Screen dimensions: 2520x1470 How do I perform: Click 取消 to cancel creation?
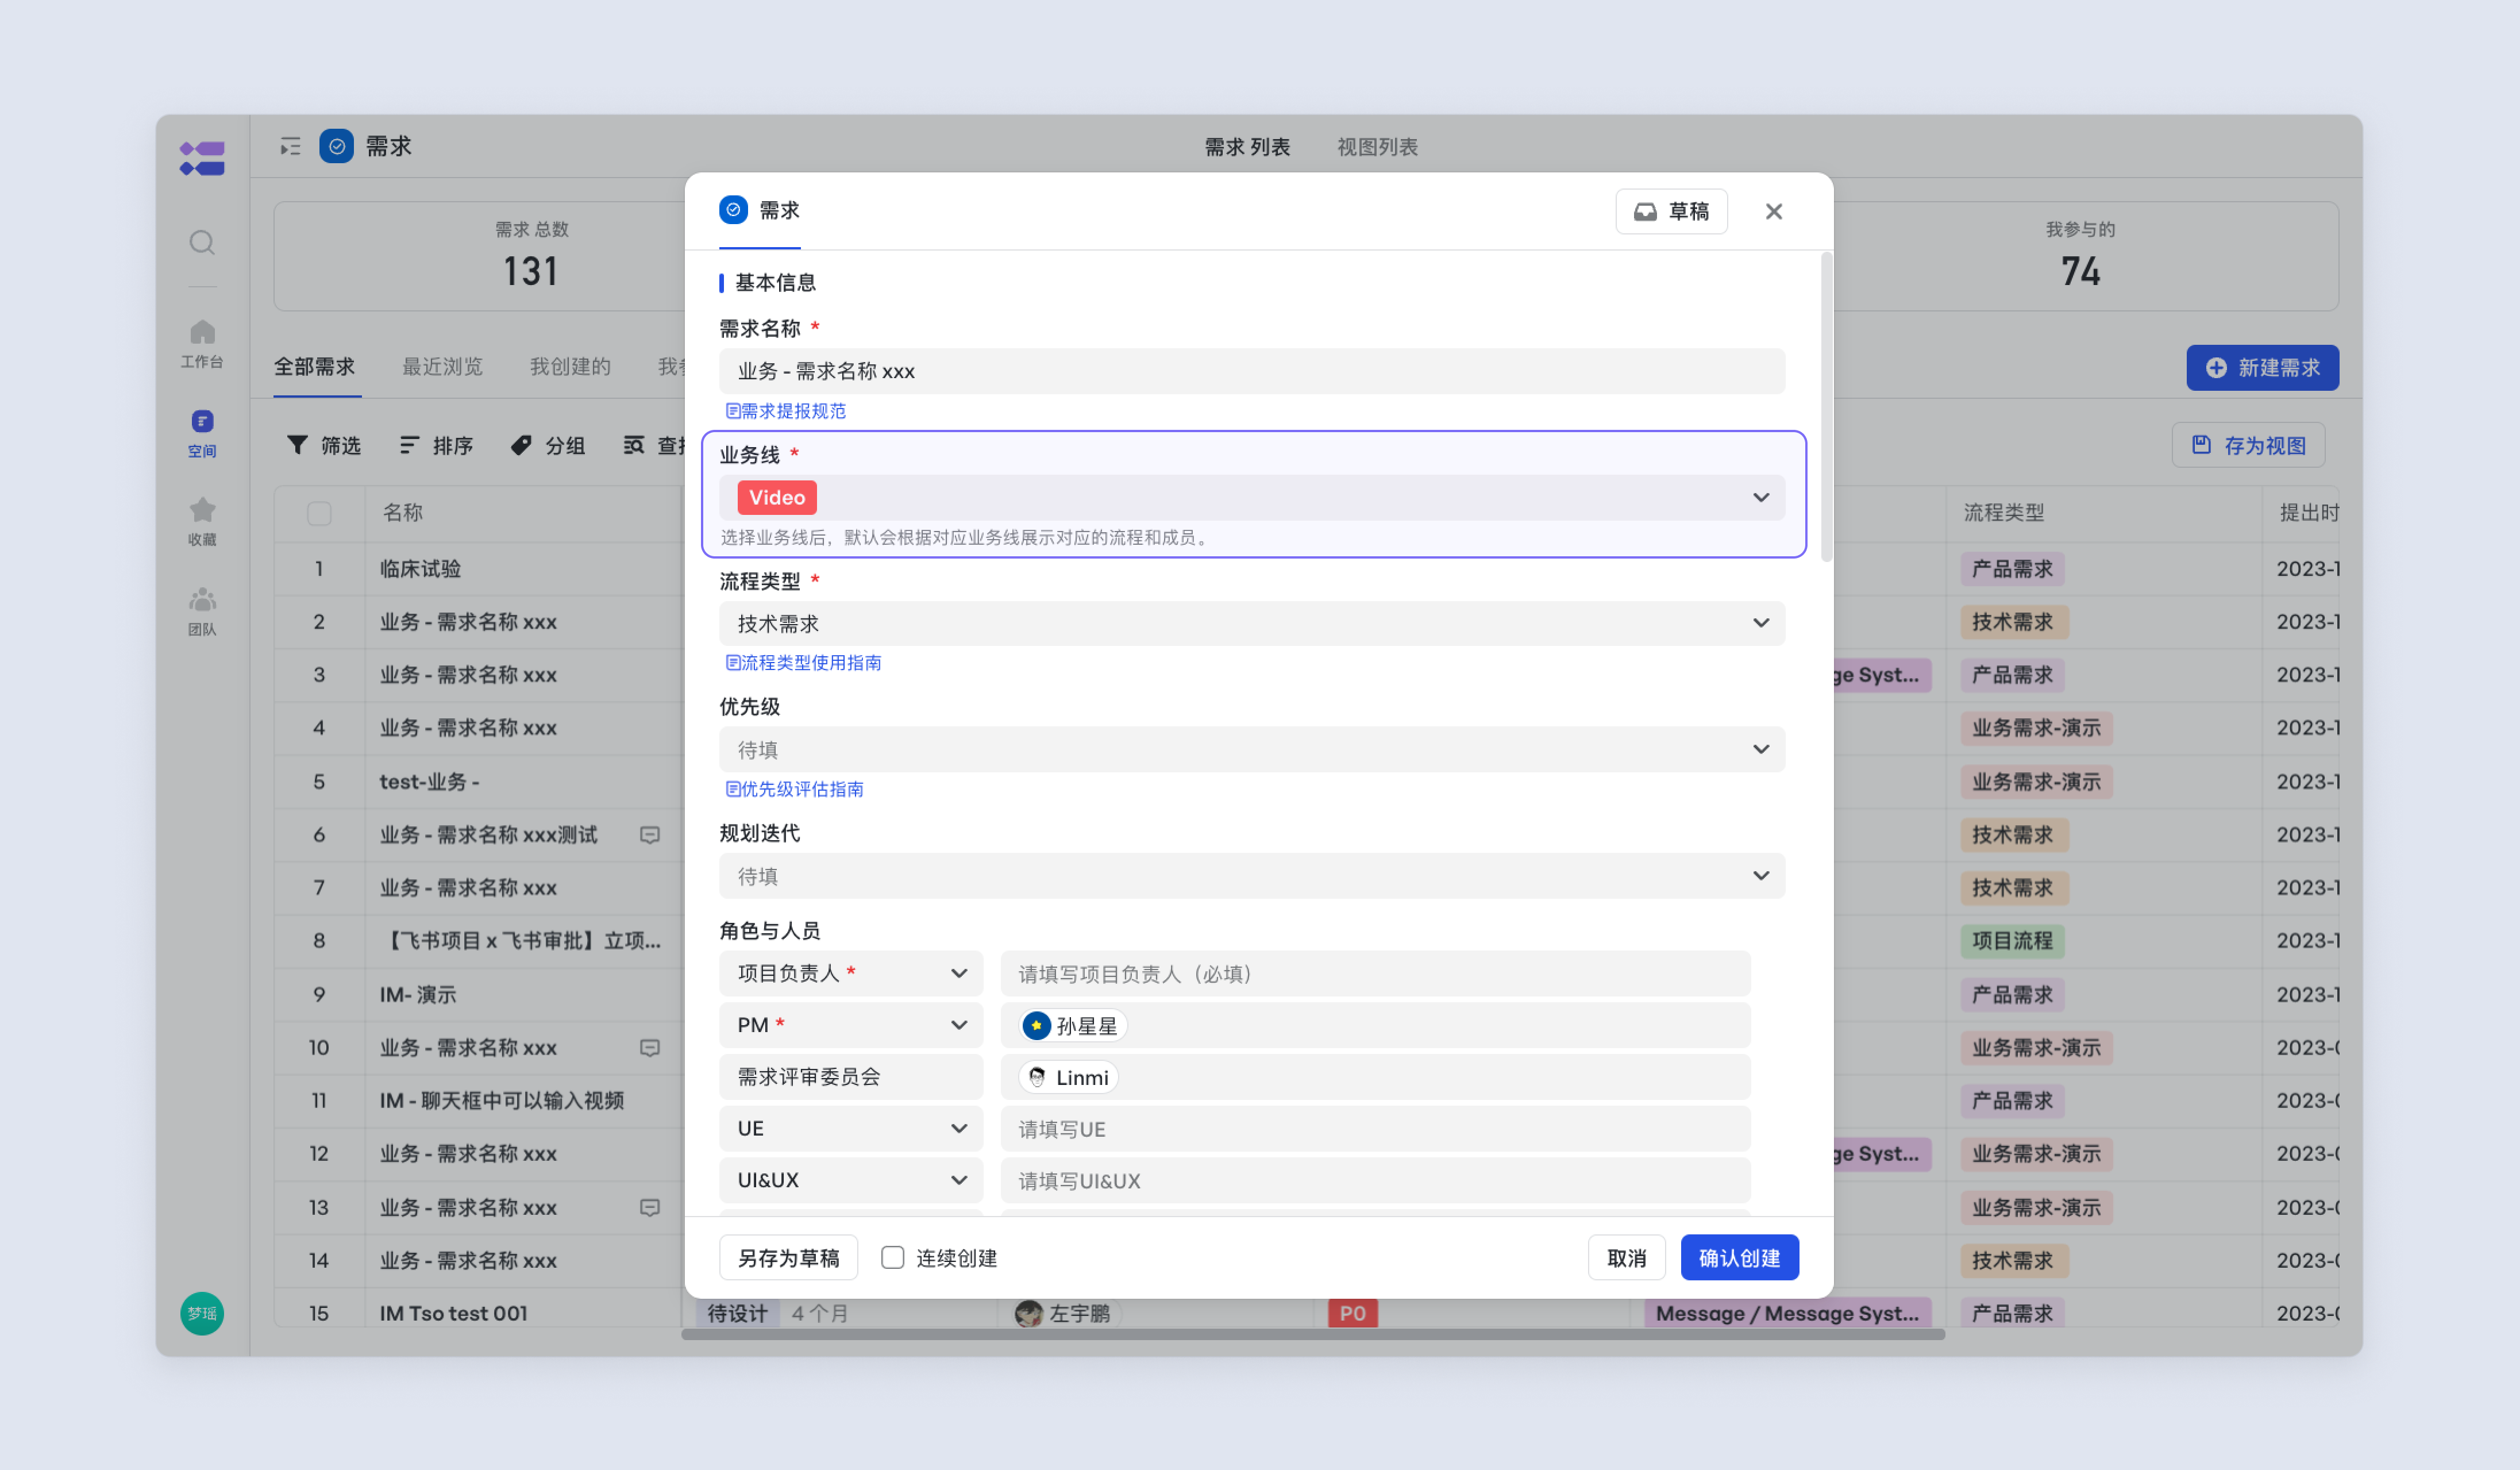point(1627,1257)
